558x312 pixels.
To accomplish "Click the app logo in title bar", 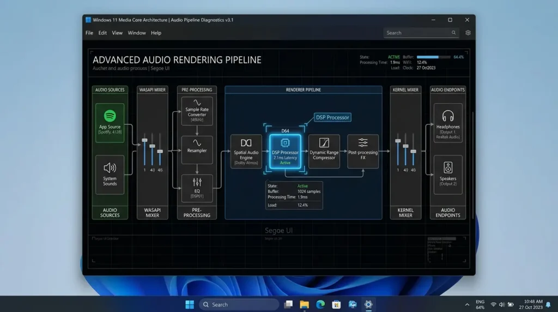I will pyautogui.click(x=88, y=20).
